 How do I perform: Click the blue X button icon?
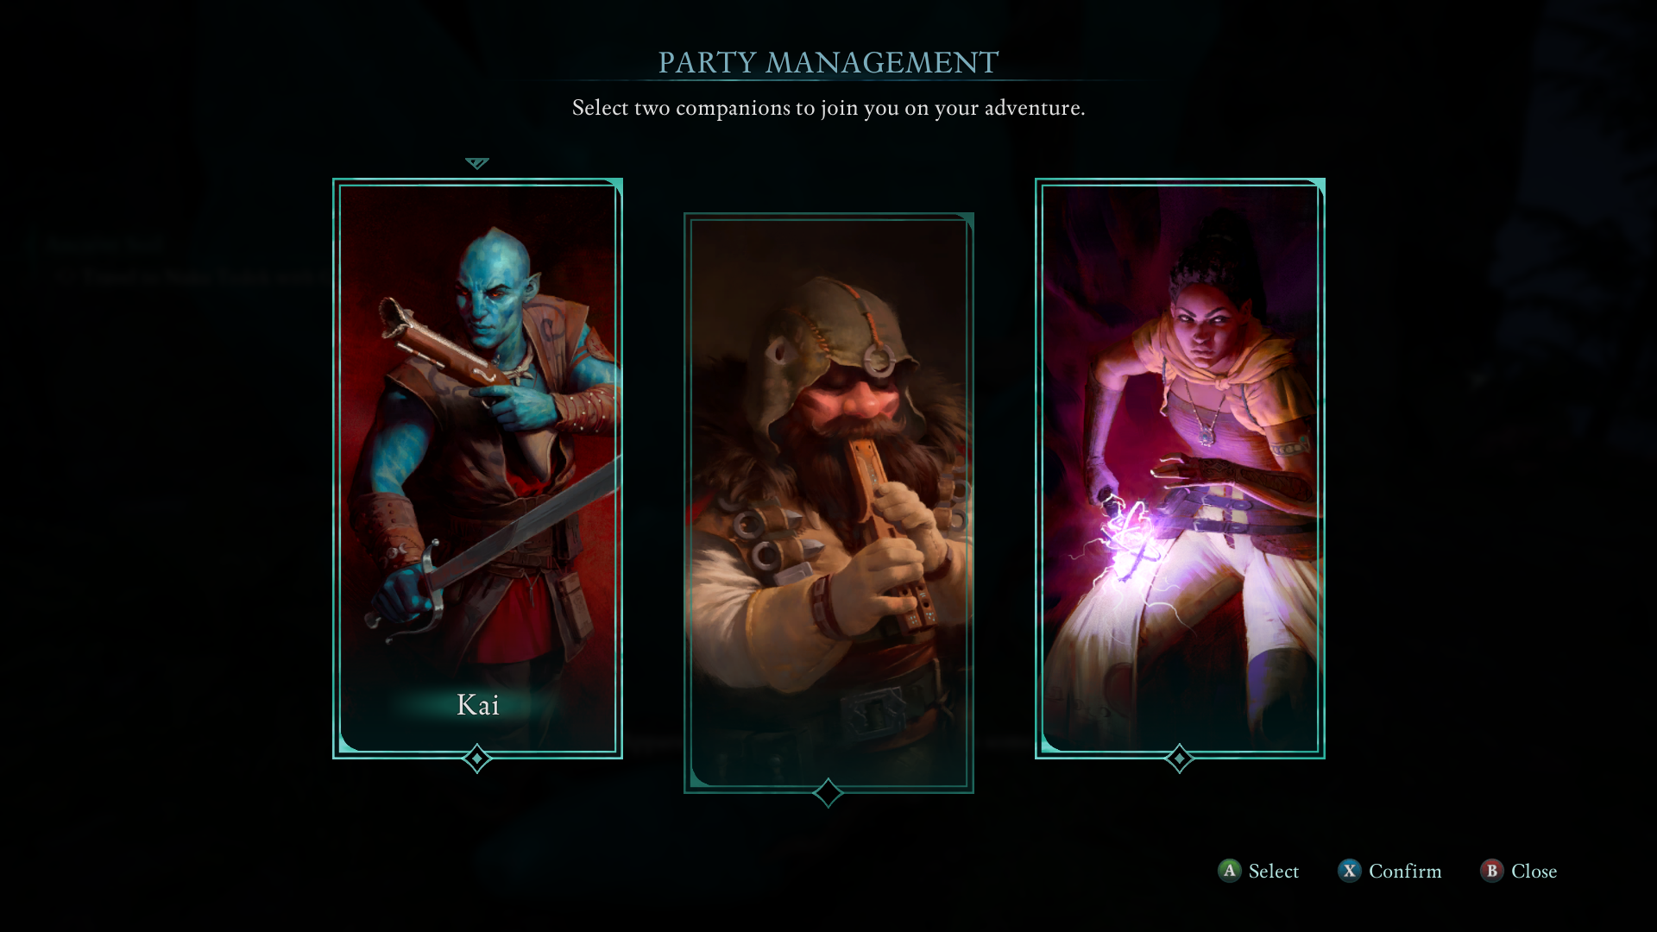coord(1349,871)
